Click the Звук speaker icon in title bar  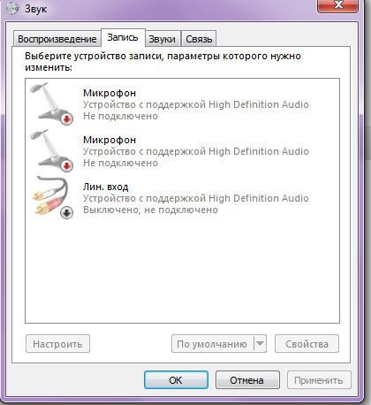pyautogui.click(x=13, y=8)
